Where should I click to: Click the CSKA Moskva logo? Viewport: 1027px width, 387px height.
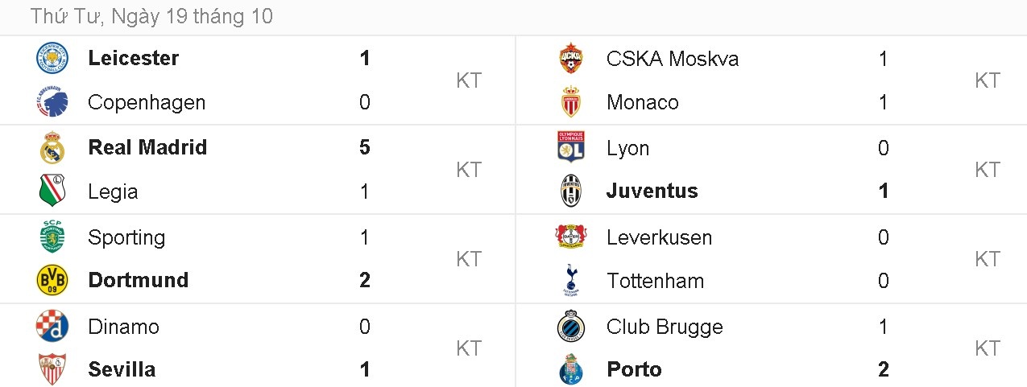tap(571, 59)
